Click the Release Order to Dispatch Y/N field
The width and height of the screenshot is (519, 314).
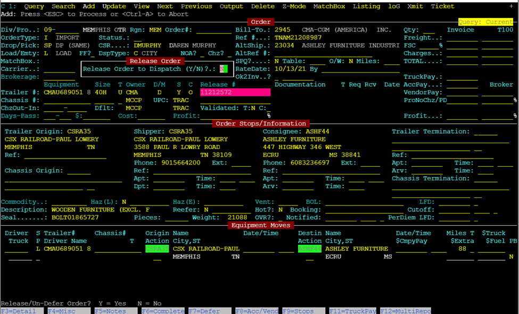224,69
